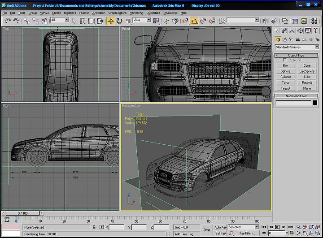
Task: Switch to the Select and Rotate tool
Action: pyautogui.click(x=119, y=21)
